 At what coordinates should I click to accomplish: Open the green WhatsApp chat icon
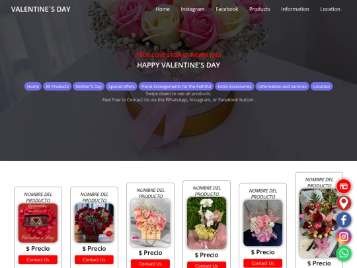tap(344, 253)
